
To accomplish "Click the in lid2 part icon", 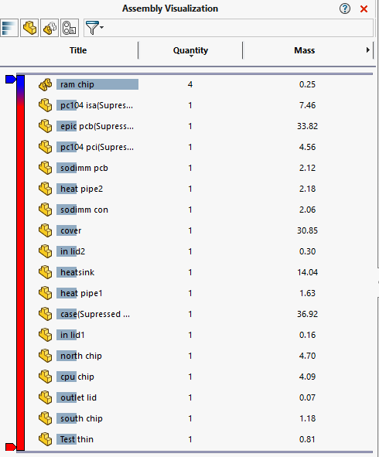I will (x=45, y=251).
